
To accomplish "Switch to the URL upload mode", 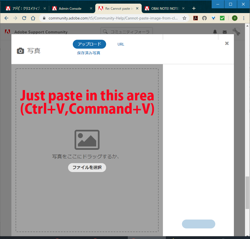I will pos(121,44).
